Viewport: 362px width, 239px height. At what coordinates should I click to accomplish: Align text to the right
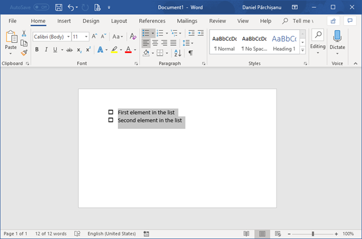tap(164, 43)
